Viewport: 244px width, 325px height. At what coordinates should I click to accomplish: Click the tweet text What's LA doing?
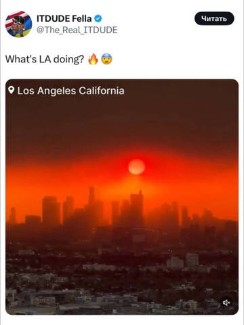click(x=45, y=59)
